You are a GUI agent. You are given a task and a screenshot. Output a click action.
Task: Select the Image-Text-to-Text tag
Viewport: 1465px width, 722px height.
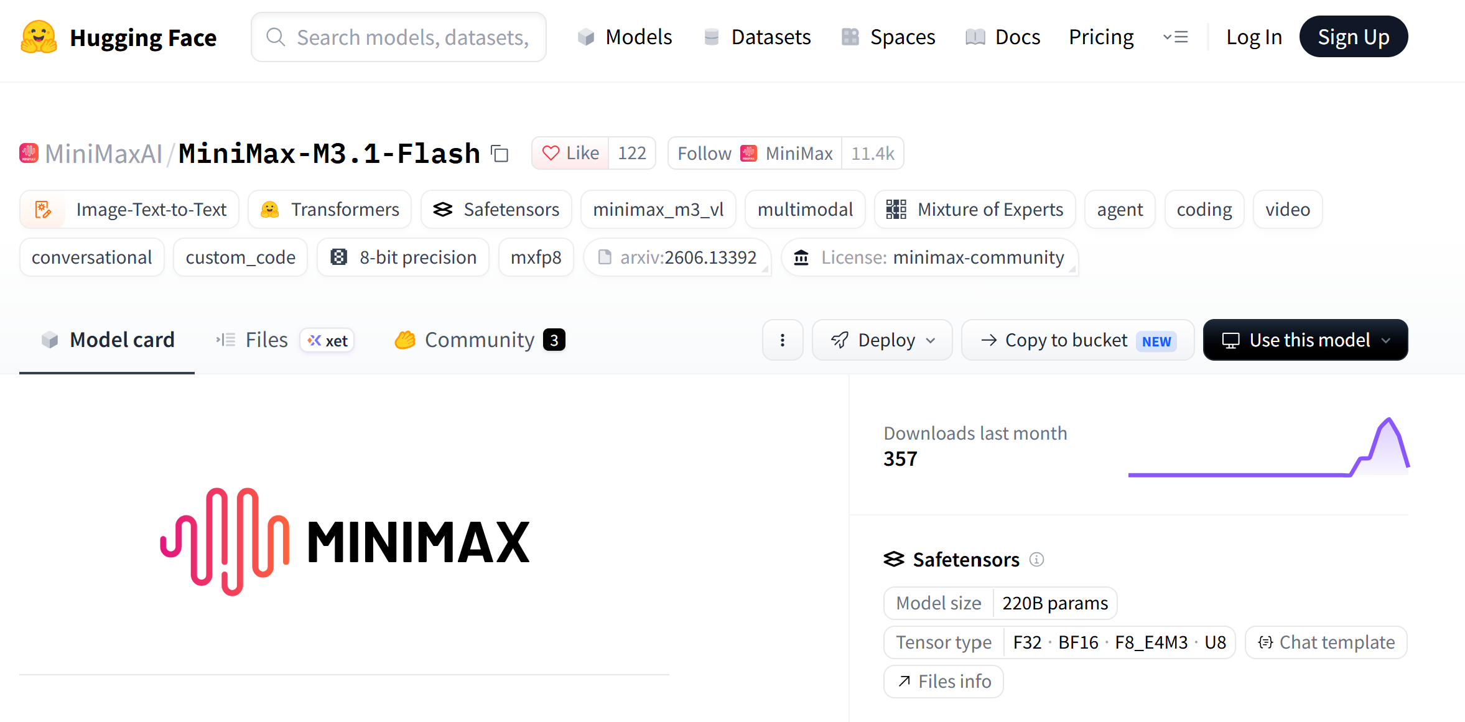(129, 210)
